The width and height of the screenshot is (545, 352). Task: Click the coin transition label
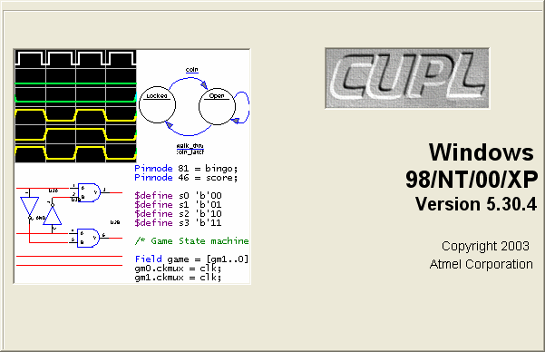point(192,70)
